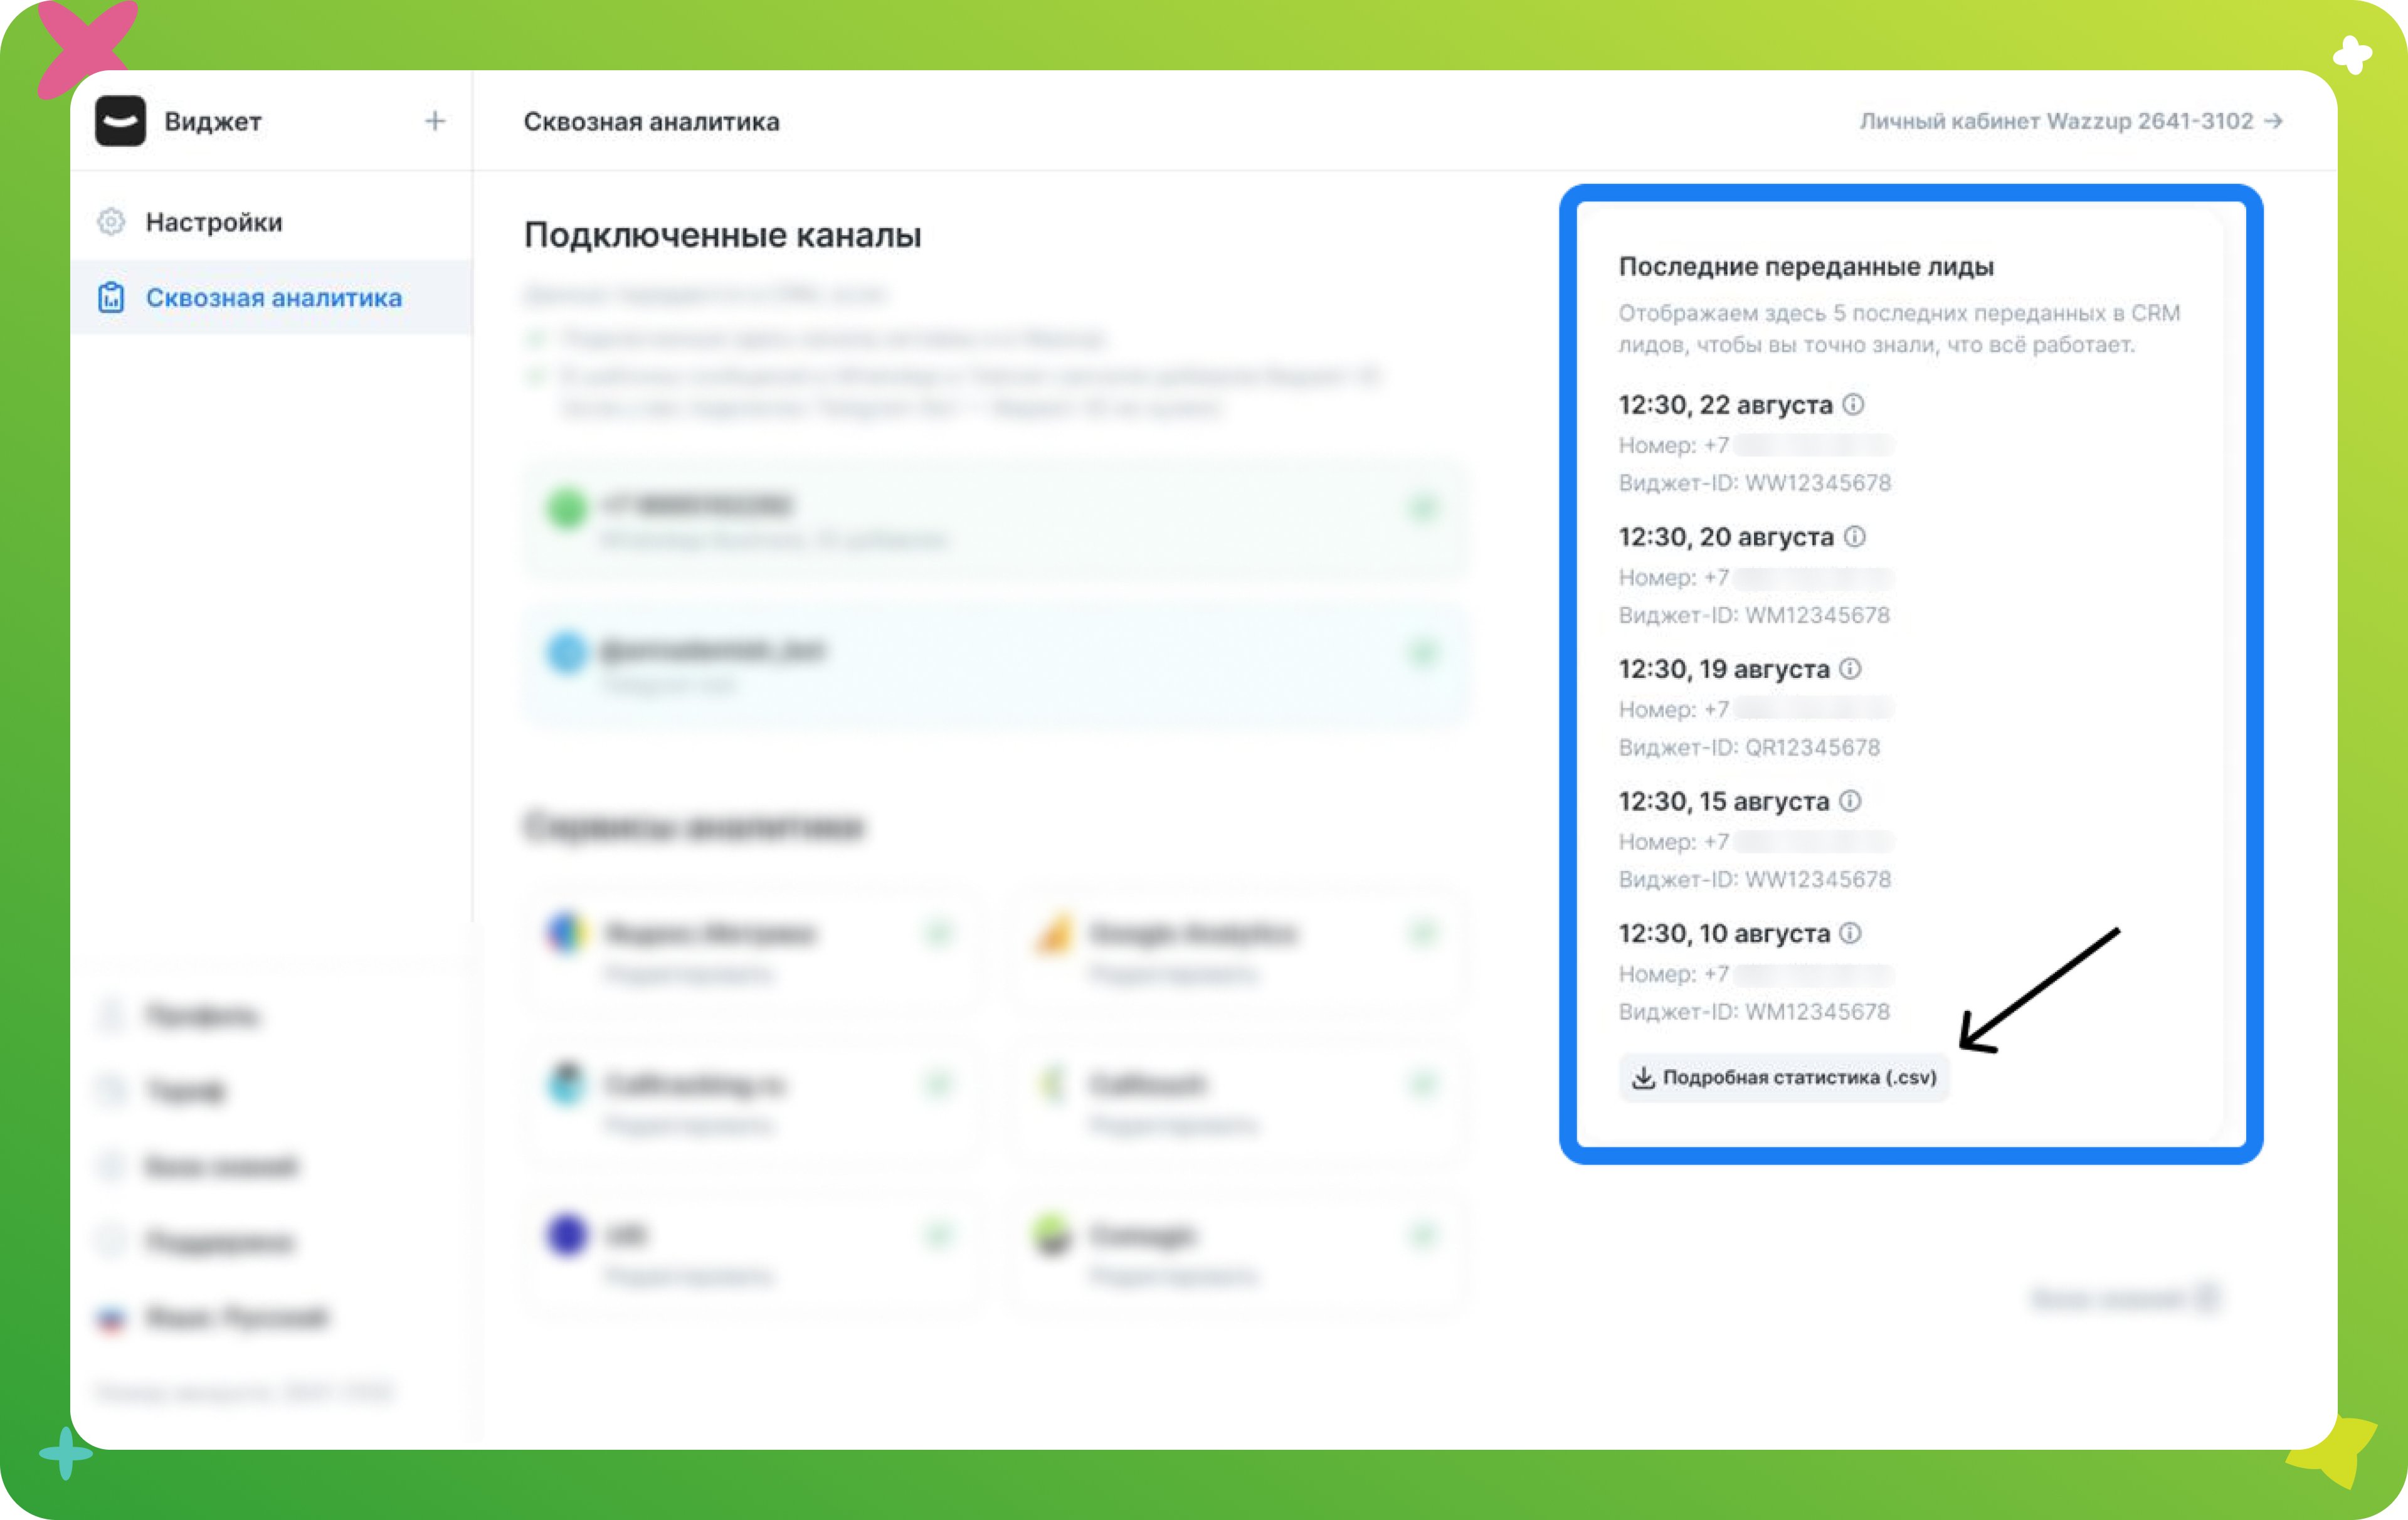Screen dimensions: 2408x1520
Task: Open Личный кабинет Wazzup 2641-3102 link
Action: click(2055, 121)
